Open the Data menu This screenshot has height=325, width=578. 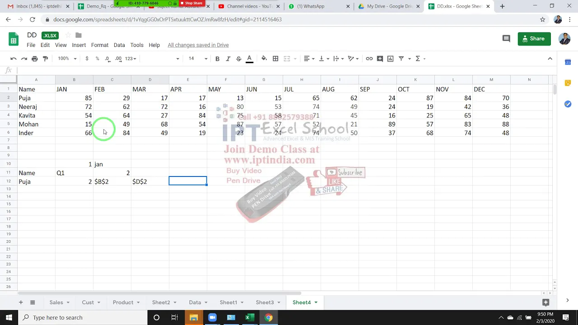point(119,45)
